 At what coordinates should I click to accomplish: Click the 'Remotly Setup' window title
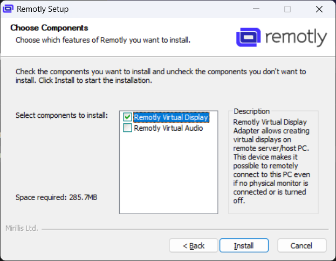pos(43,9)
